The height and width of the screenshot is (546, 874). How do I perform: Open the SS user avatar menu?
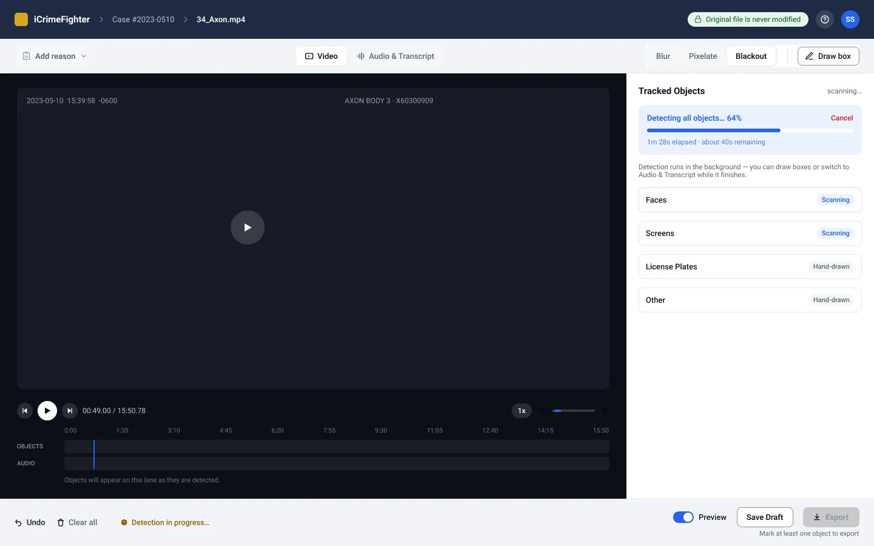[850, 19]
